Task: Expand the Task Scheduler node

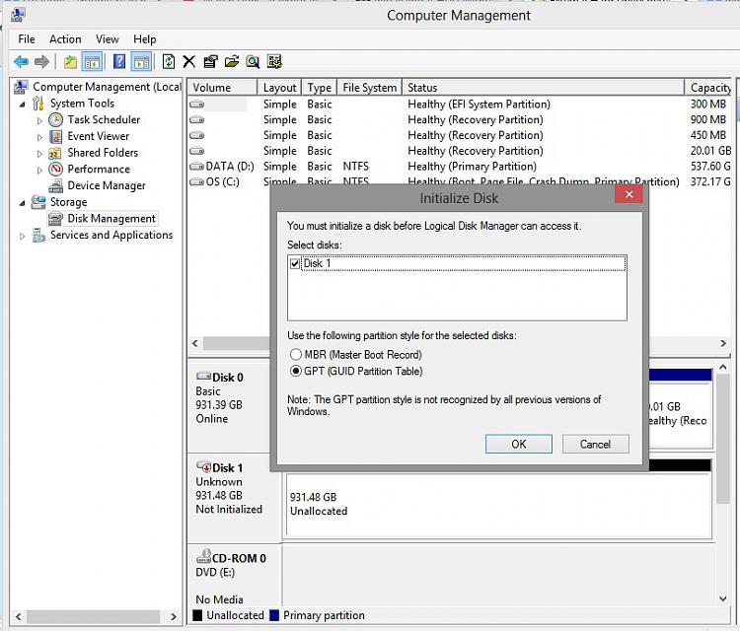Action: [x=39, y=120]
